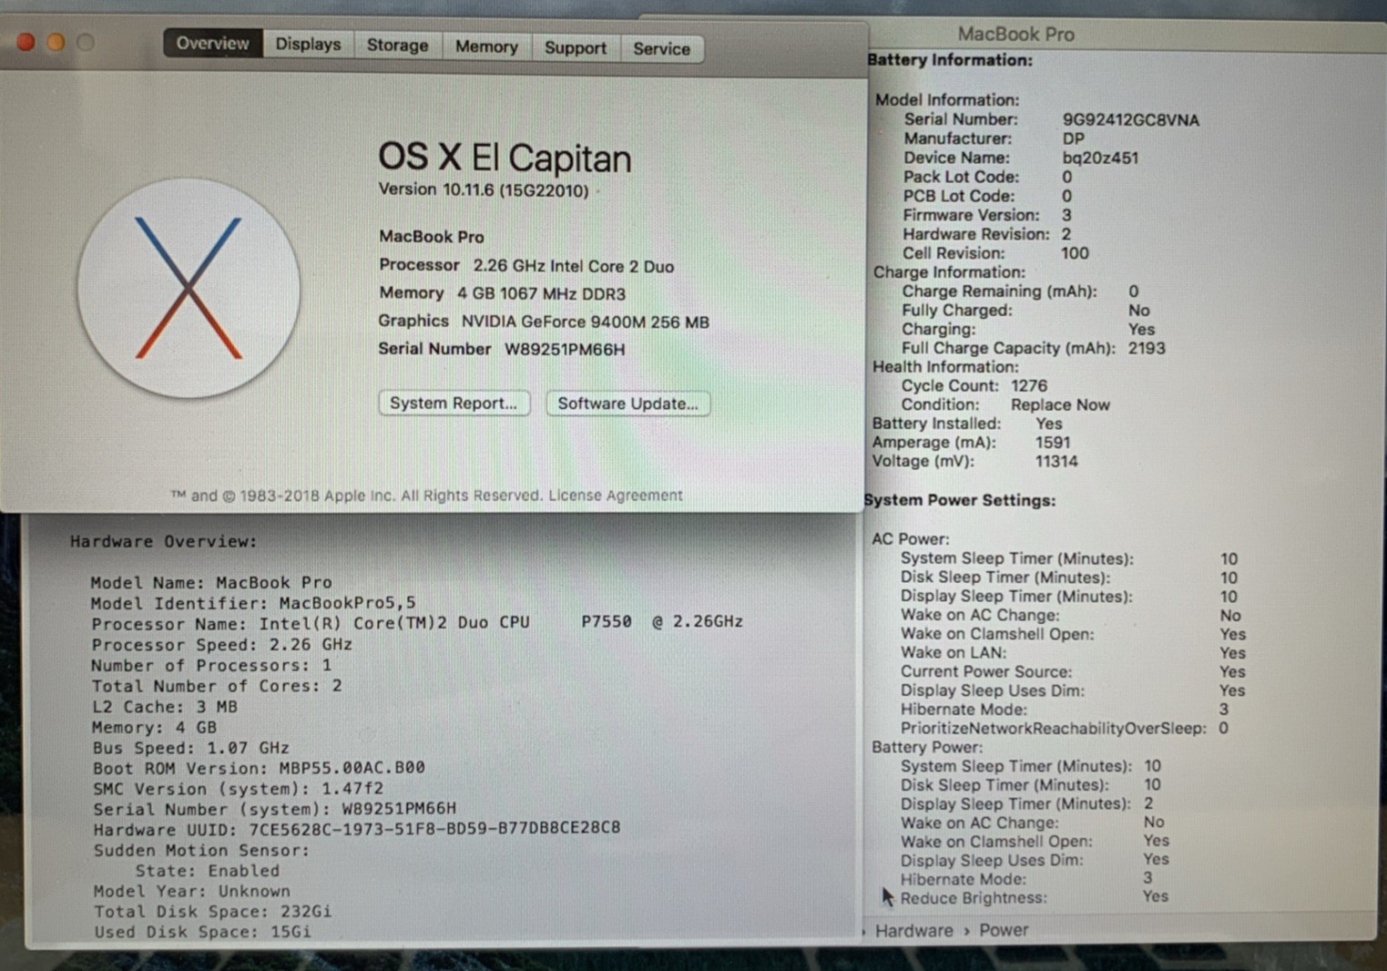The height and width of the screenshot is (971, 1387).
Task: Click "L2 Cache: 3 MB" line
Action: pos(165,707)
